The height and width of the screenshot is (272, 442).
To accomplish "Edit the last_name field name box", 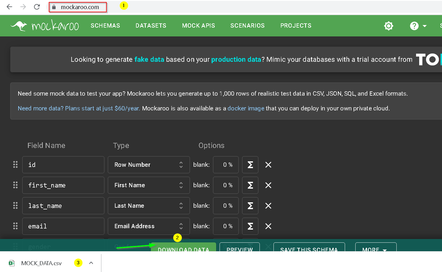I will click(x=63, y=206).
